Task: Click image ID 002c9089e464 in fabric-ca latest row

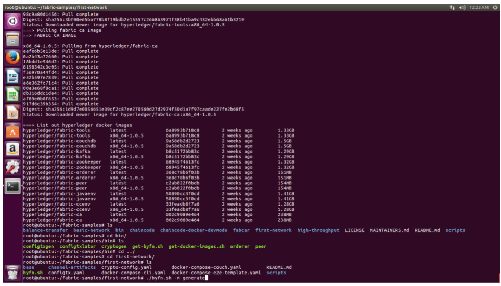Action: coord(183,214)
